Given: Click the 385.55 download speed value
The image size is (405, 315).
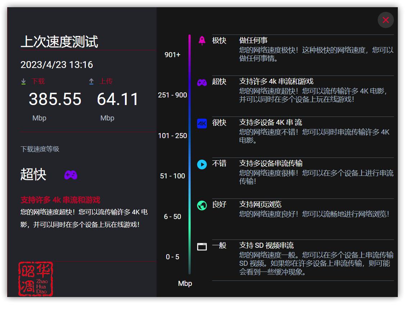Looking at the screenshot, I should pos(55,100).
